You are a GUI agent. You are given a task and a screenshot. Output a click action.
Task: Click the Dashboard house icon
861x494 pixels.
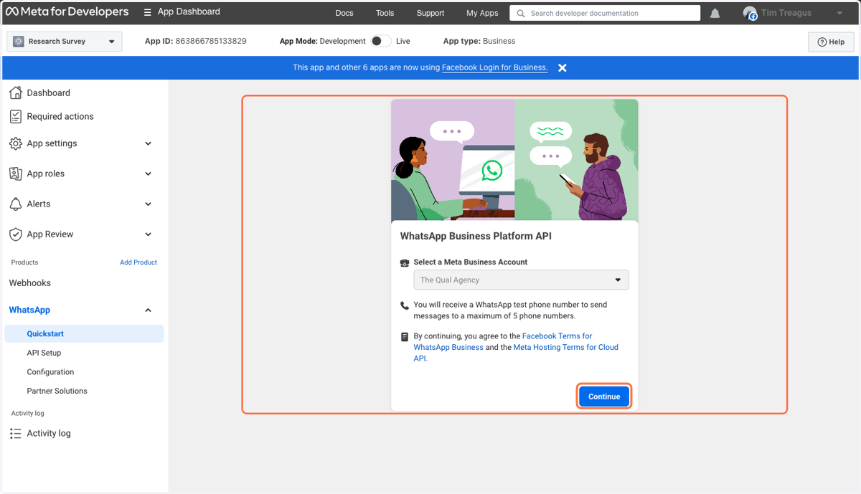pyautogui.click(x=16, y=92)
